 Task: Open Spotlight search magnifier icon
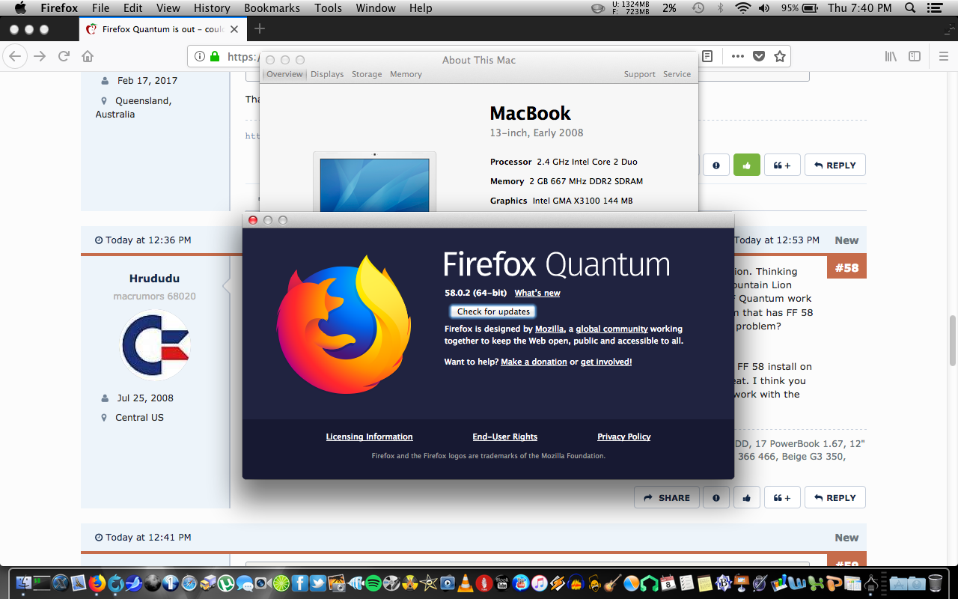[x=910, y=8]
